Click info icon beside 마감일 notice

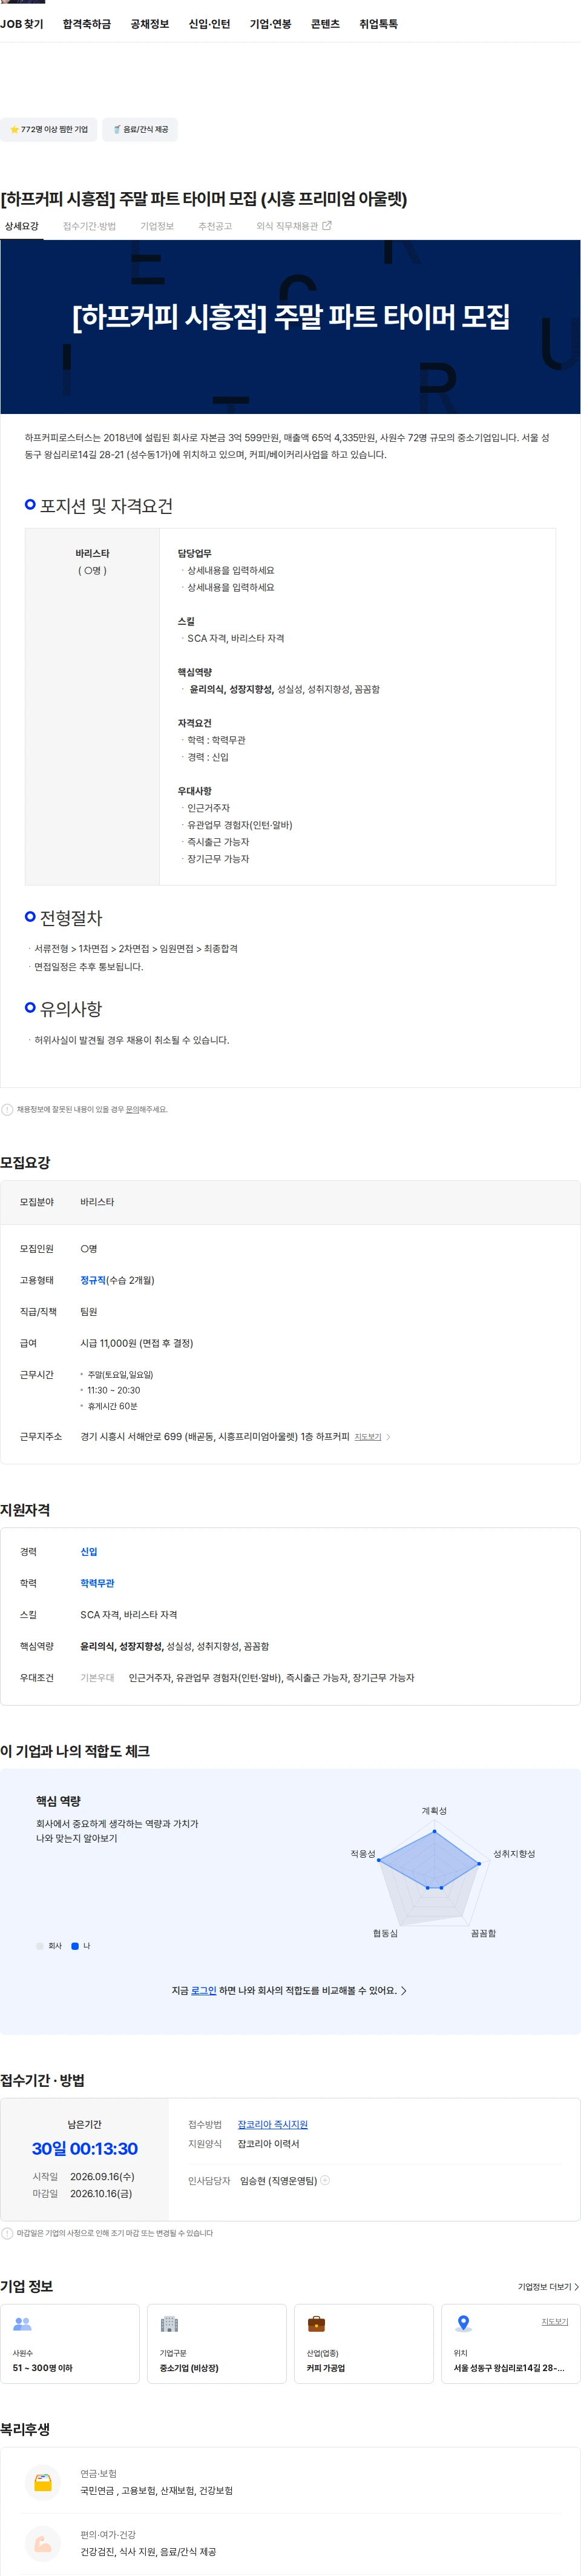click(7, 2233)
